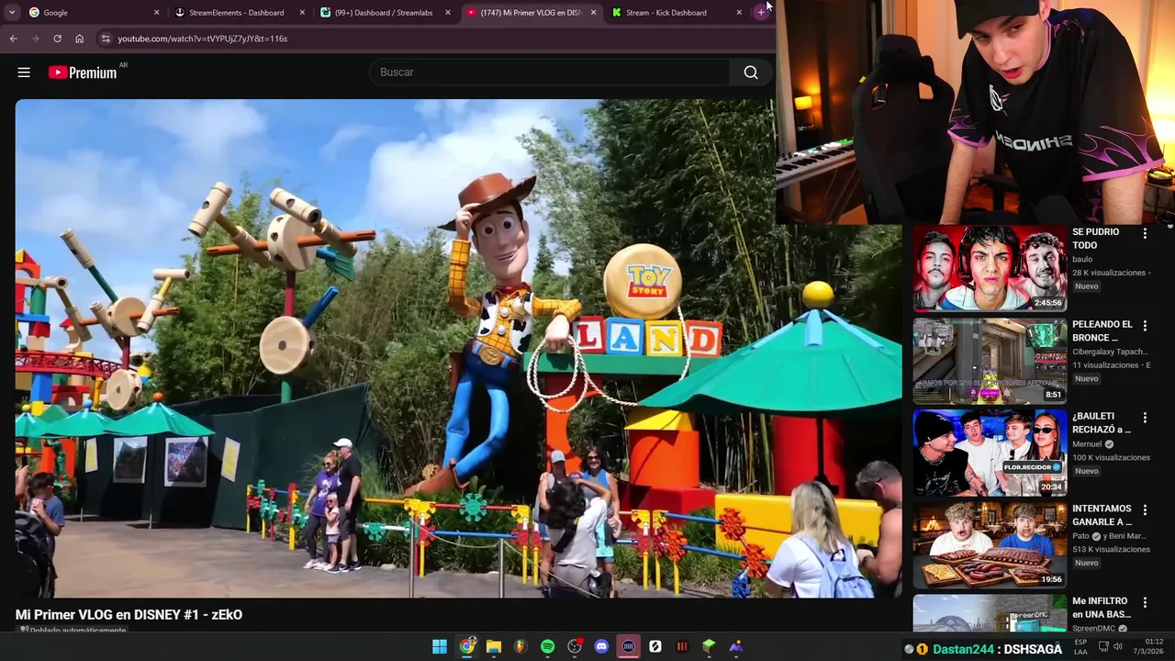The image size is (1175, 661).
Task: Open the highlighted round taskbar app icon
Action: 629,647
